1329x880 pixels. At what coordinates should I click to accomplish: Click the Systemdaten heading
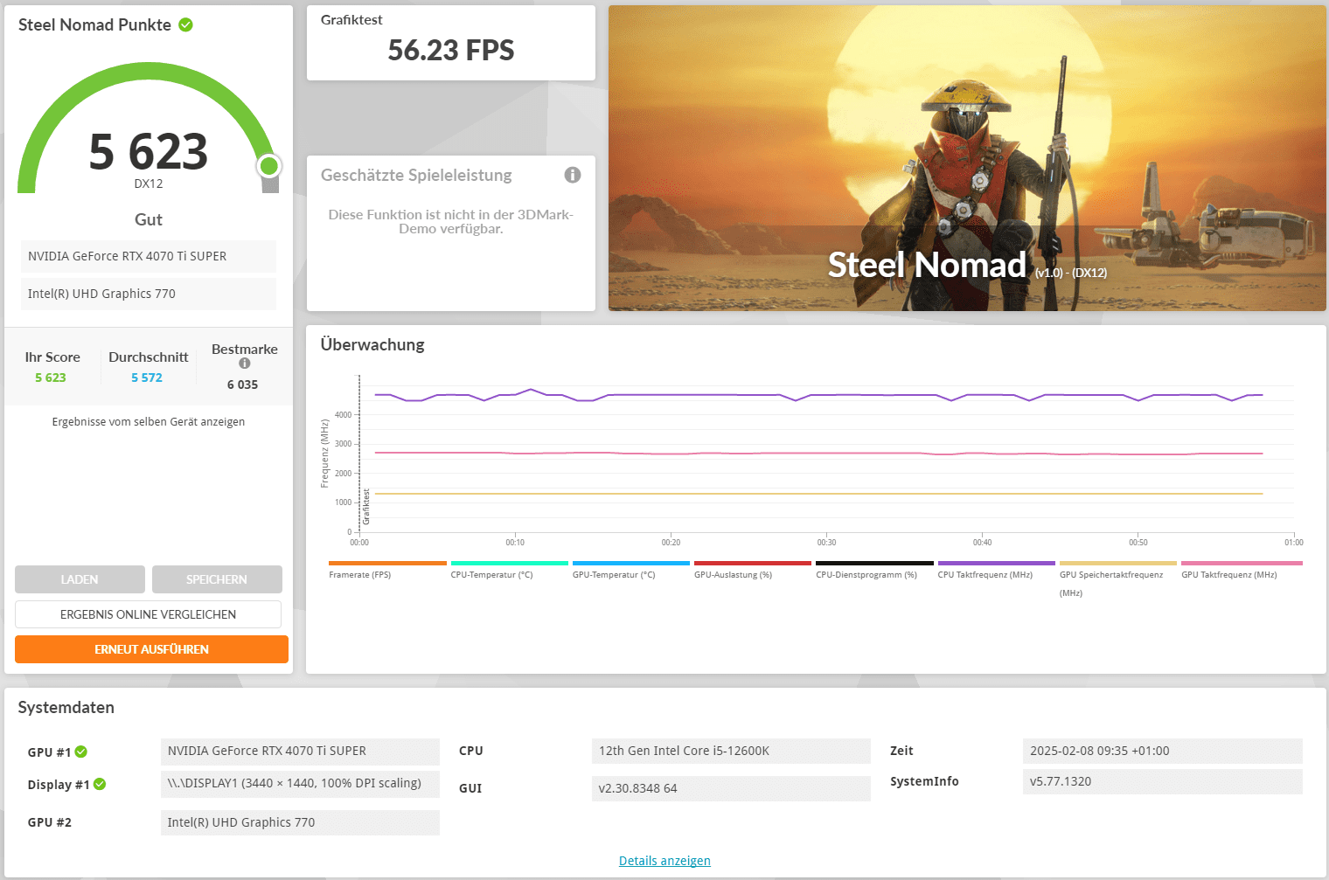pyautogui.click(x=66, y=707)
